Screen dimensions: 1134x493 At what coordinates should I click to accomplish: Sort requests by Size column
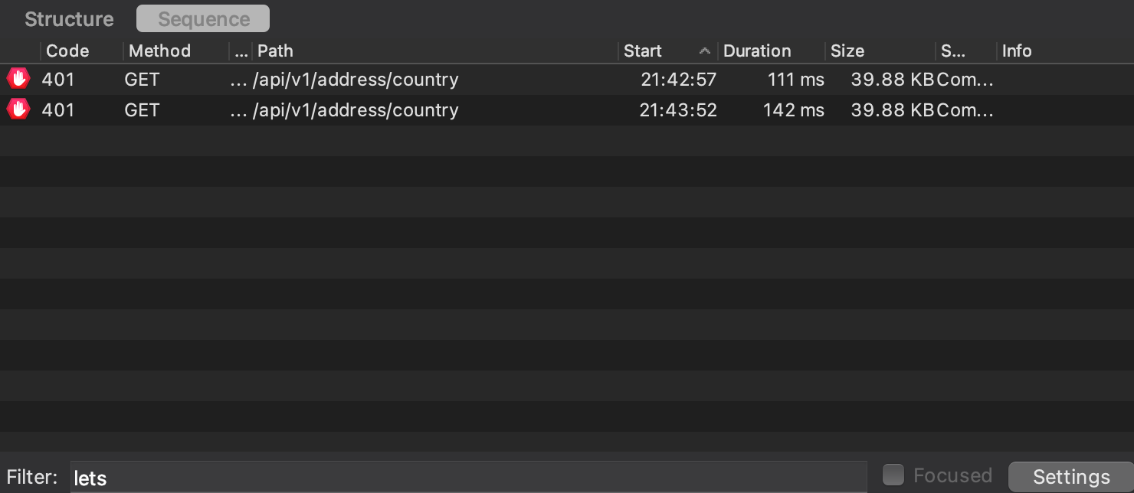847,51
